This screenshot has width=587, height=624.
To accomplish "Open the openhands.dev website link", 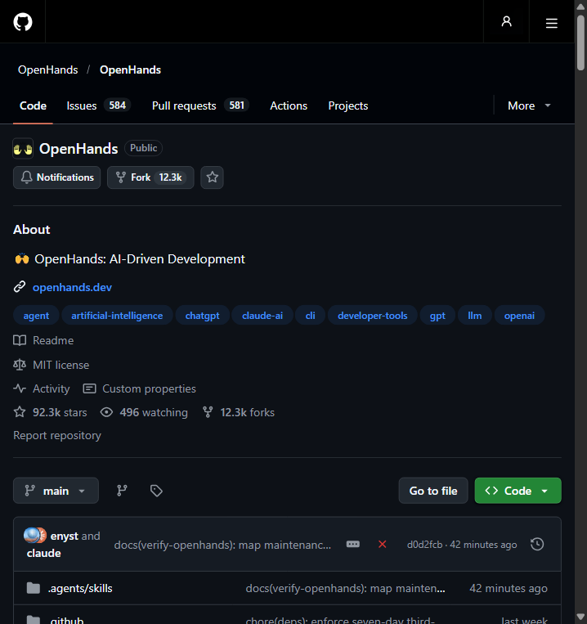I will coord(72,287).
